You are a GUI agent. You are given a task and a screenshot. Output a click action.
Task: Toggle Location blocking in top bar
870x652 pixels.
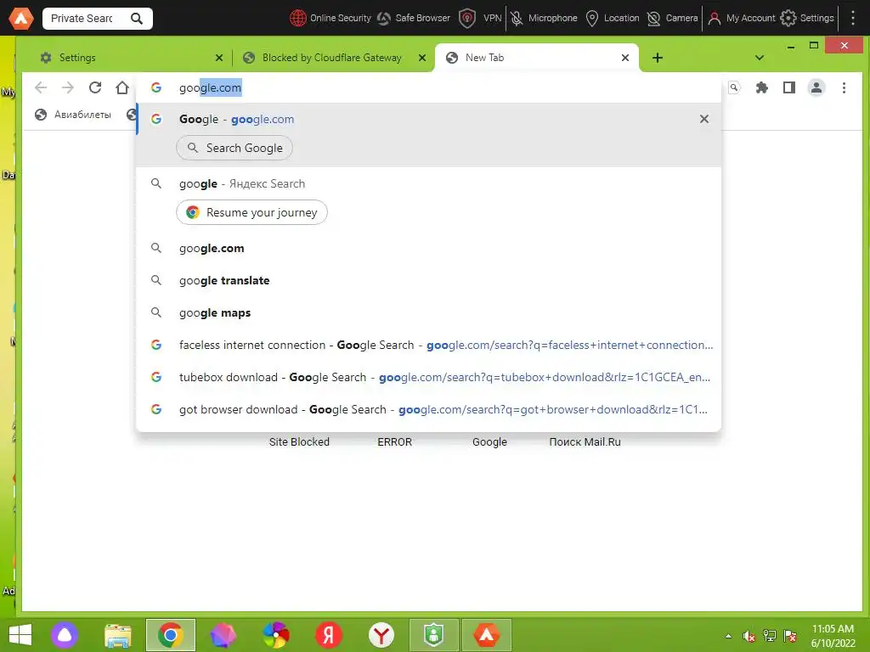click(613, 19)
